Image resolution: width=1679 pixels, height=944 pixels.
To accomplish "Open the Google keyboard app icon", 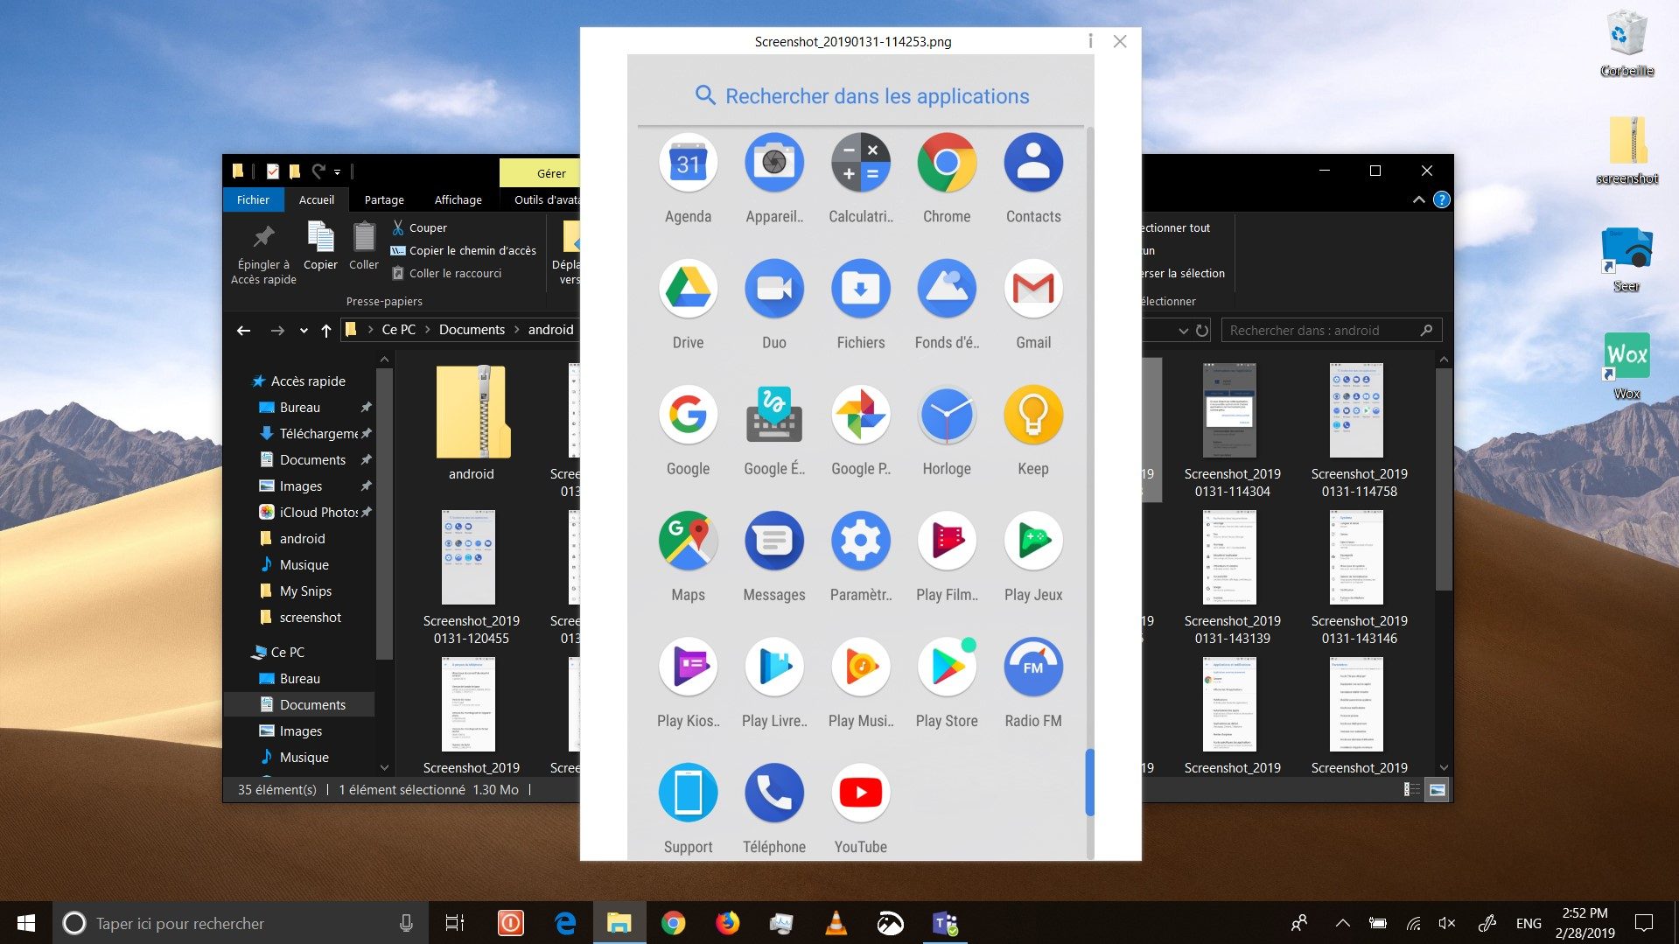I will pos(773,415).
